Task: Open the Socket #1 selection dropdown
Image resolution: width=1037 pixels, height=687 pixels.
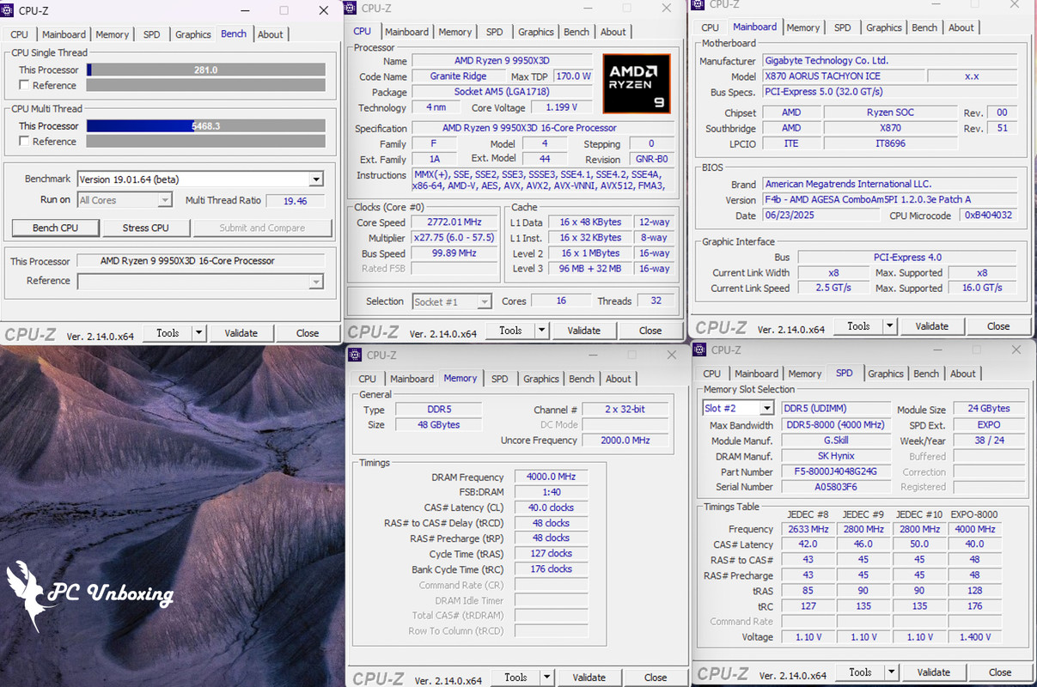Action: [x=485, y=301]
